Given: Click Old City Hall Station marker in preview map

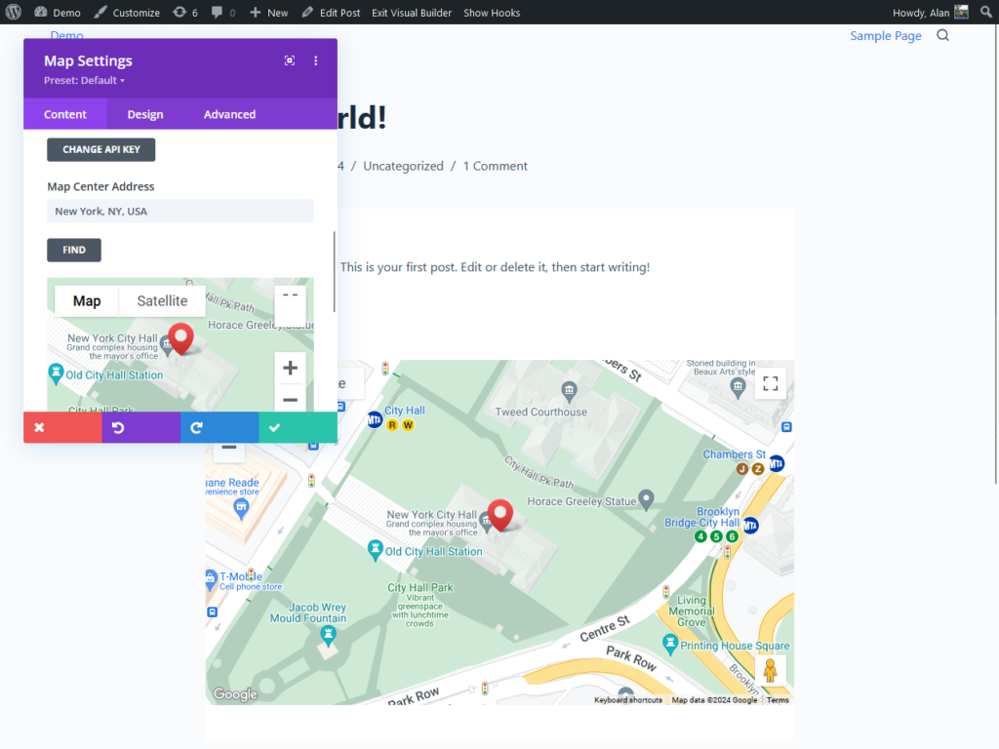Looking at the screenshot, I should 56,374.
